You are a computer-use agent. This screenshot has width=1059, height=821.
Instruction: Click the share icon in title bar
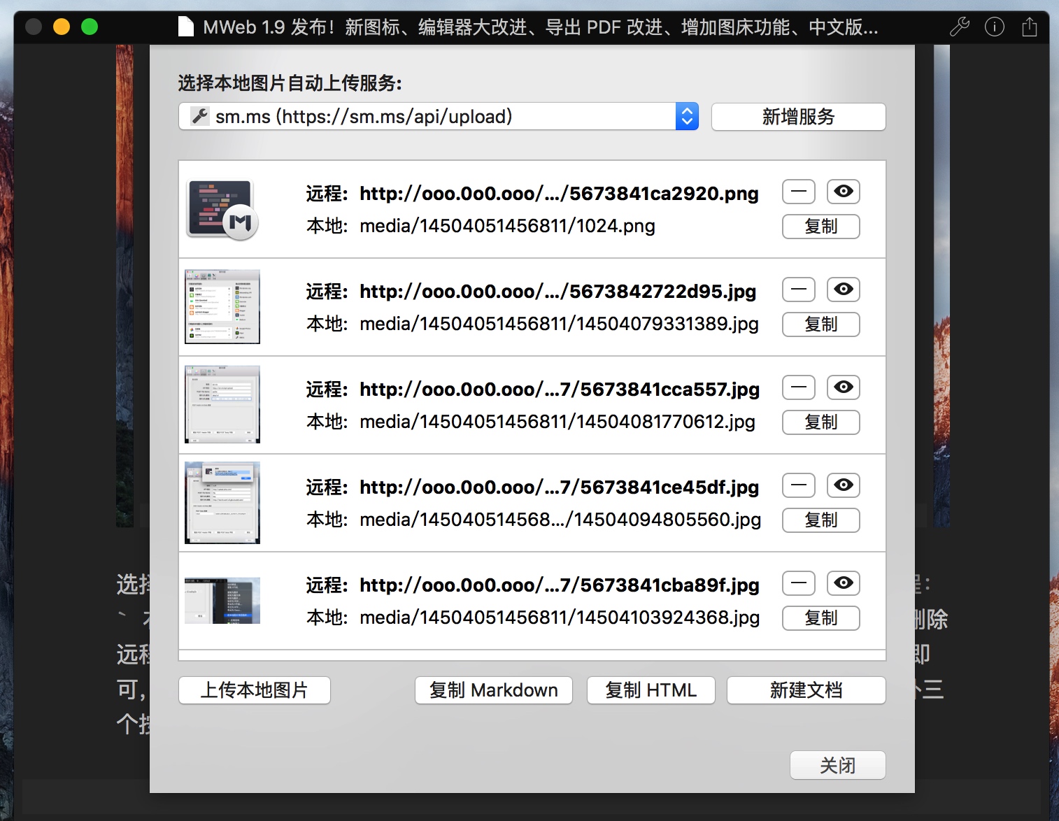tap(1029, 27)
